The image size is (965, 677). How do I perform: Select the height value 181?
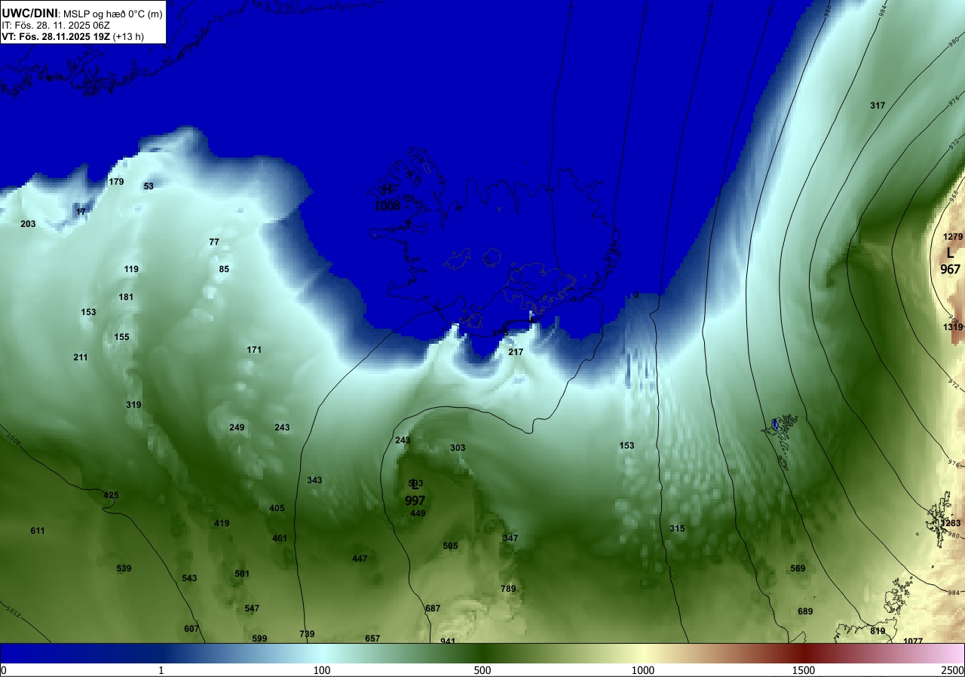point(126,297)
